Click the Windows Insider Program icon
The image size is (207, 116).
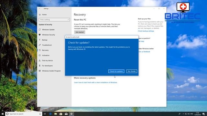pyautogui.click(x=39, y=71)
